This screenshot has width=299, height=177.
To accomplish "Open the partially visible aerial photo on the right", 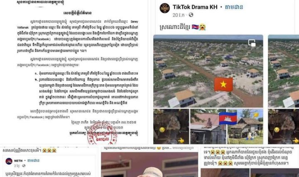I will pyautogui.click(x=284, y=71).
